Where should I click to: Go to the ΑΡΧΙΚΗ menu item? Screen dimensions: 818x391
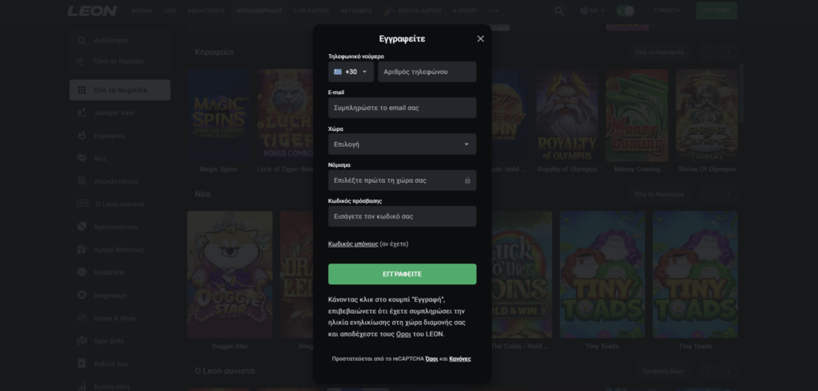pos(142,10)
